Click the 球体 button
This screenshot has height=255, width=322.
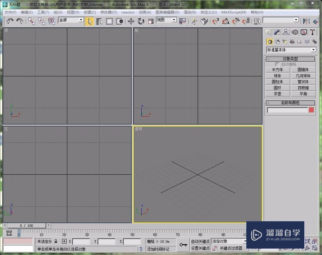(x=278, y=76)
